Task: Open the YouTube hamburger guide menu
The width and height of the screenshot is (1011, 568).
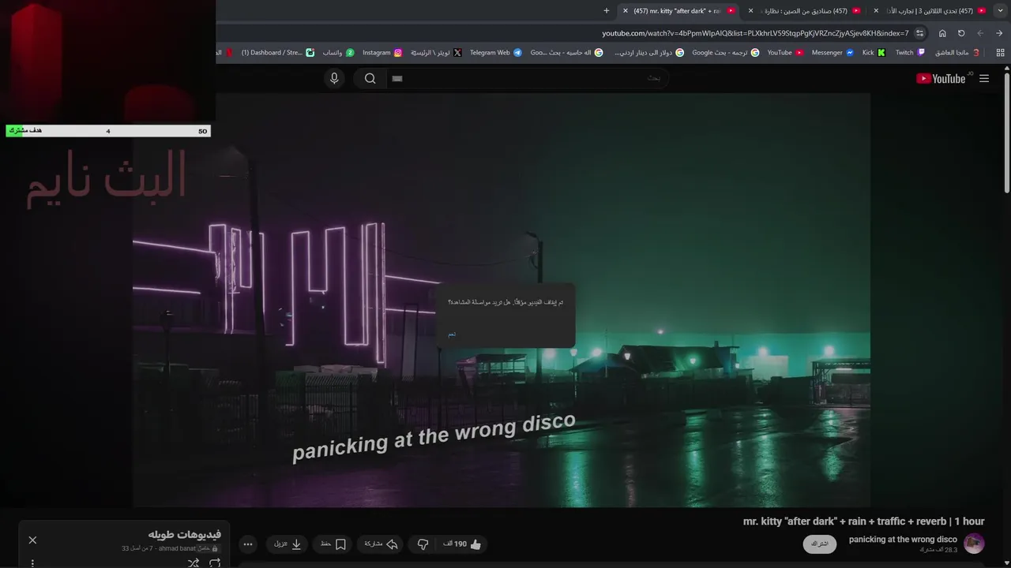Action: point(984,78)
